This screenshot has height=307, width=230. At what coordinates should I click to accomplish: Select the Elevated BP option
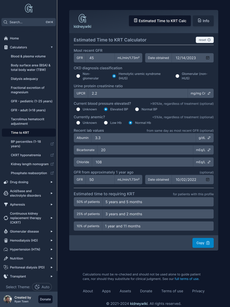coord(106,109)
